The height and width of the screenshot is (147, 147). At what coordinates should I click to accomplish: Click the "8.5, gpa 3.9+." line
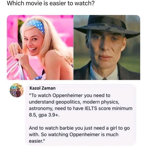pos(44,115)
